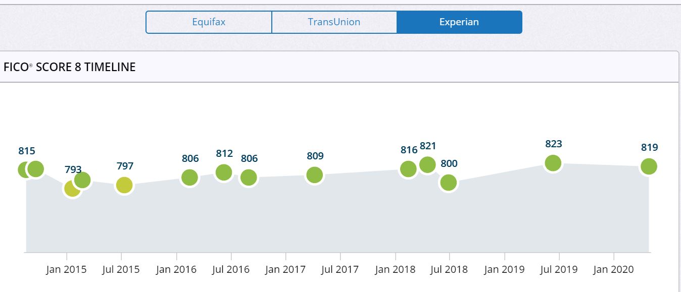Select the Experian bureau tab
The height and width of the screenshot is (292, 681).
tap(459, 22)
